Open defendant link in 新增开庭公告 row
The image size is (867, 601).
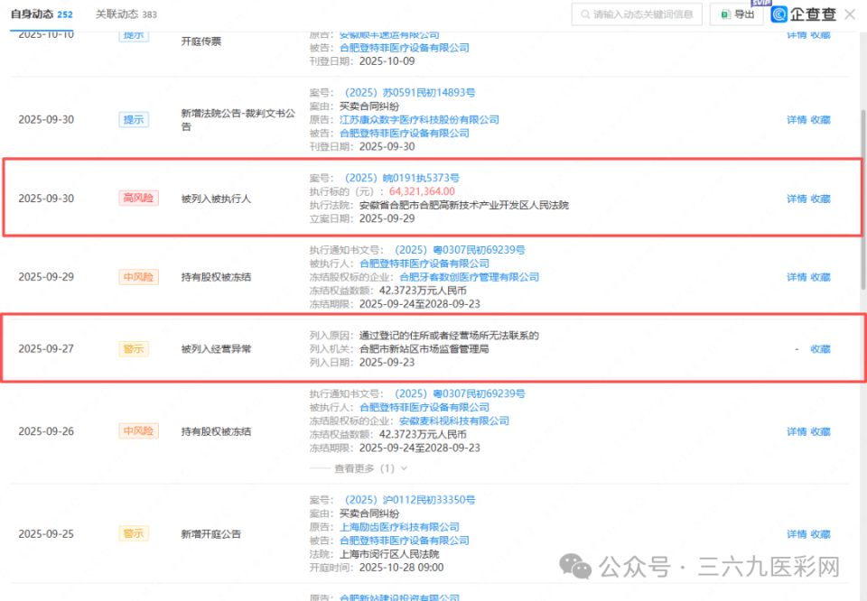tap(405, 541)
